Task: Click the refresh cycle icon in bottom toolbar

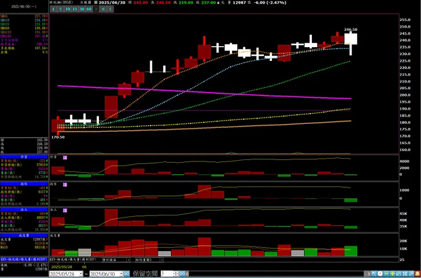Action: (x=405, y=273)
